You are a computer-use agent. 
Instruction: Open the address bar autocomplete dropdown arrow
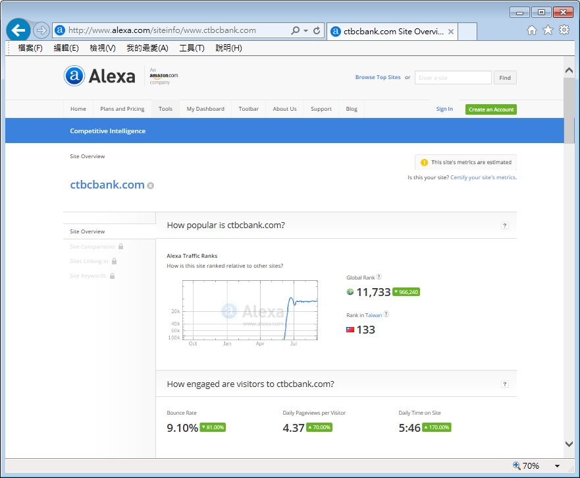tap(305, 31)
